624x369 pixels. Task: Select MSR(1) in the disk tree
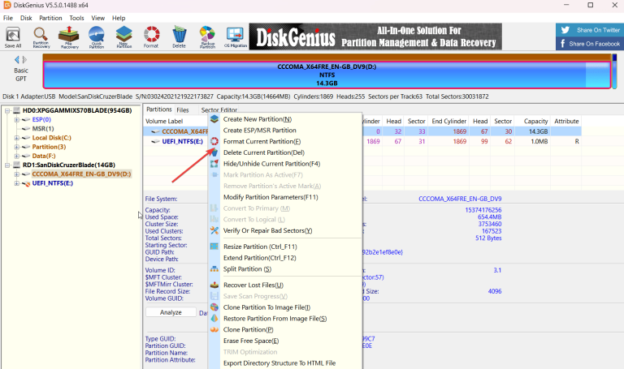[x=43, y=129]
